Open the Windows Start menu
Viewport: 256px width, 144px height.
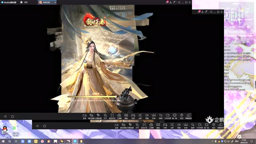tap(3, 141)
